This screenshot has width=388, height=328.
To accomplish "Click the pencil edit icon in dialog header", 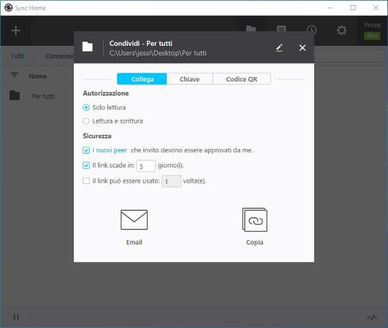I will click(279, 48).
